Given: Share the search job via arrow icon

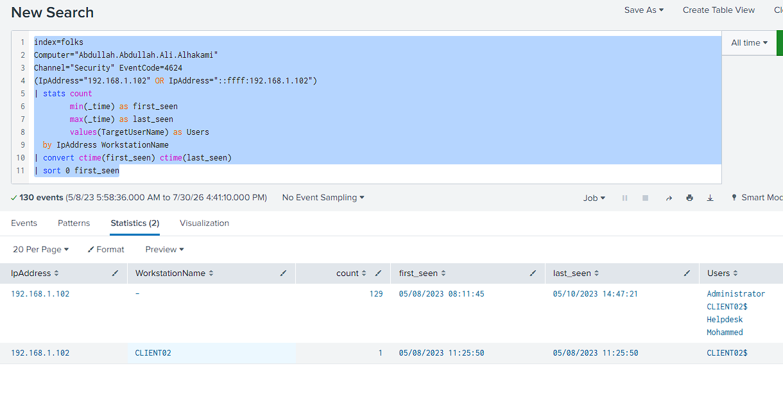Looking at the screenshot, I should pos(668,198).
